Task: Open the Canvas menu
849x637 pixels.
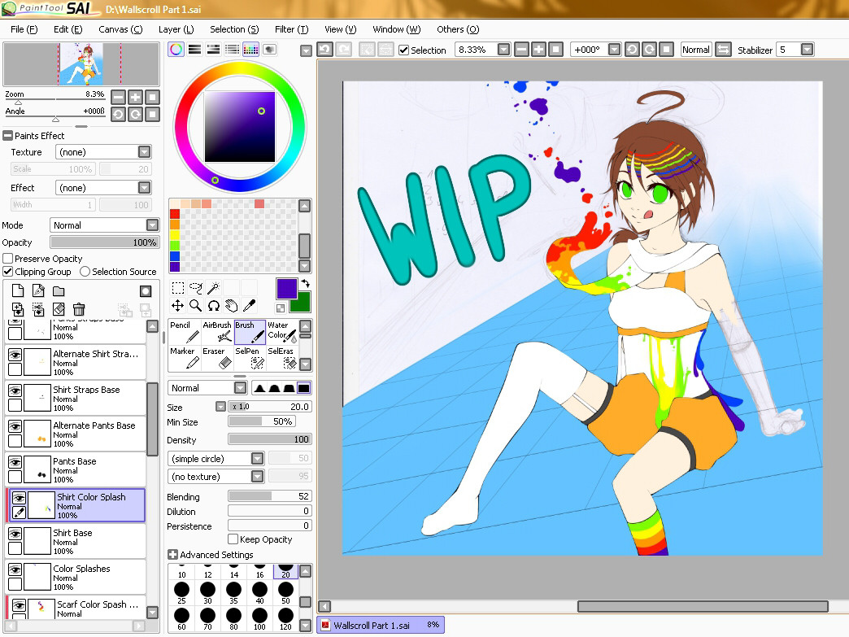Action: tap(120, 29)
